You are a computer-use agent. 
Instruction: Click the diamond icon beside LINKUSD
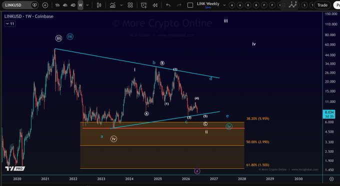tap(34, 5)
